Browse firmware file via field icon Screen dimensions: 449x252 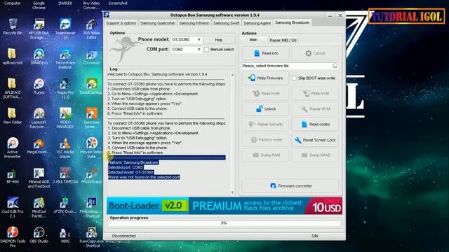[x=335, y=66]
